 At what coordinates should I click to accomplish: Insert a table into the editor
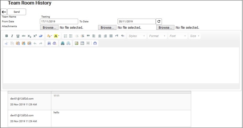point(82,43)
